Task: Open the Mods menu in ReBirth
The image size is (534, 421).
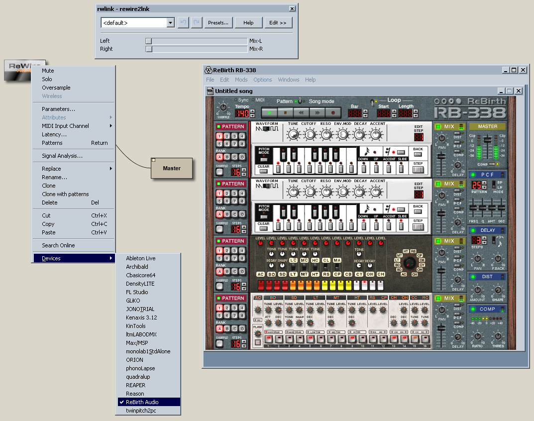Action: pos(241,80)
